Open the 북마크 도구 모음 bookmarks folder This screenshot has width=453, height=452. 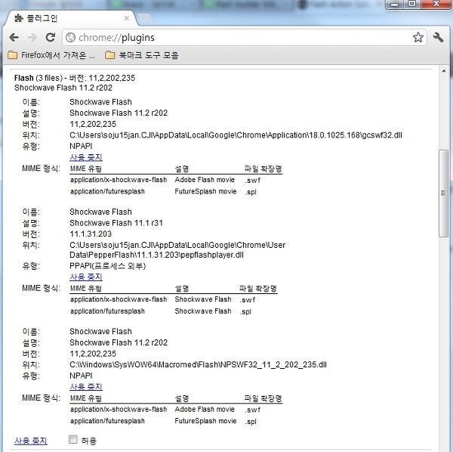142,55
